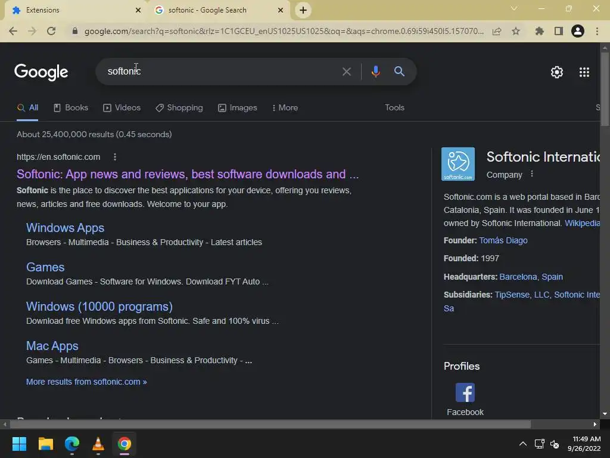Show more results from softonic.com

(86, 382)
